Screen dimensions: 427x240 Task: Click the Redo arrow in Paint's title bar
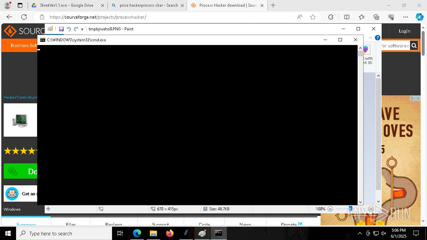click(x=76, y=29)
